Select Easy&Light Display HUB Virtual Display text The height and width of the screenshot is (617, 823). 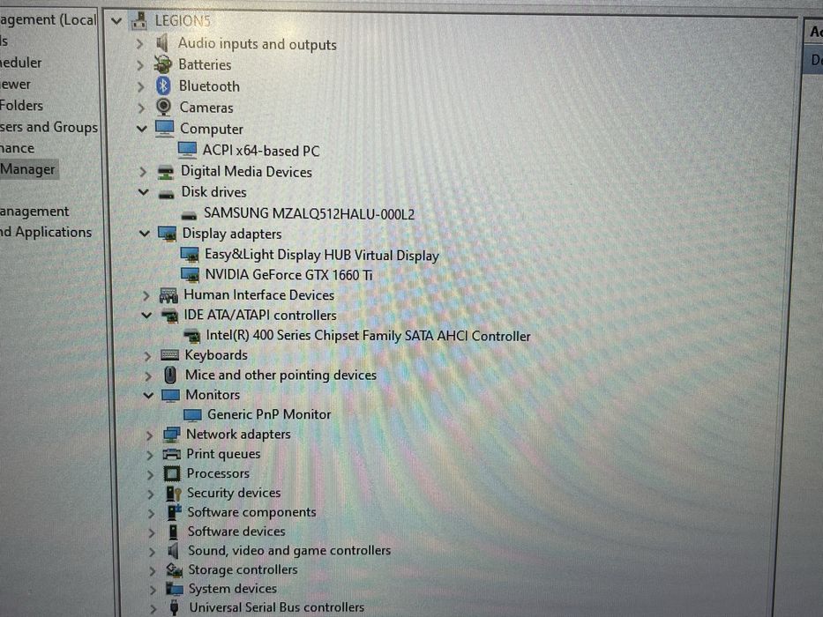pyautogui.click(x=322, y=255)
